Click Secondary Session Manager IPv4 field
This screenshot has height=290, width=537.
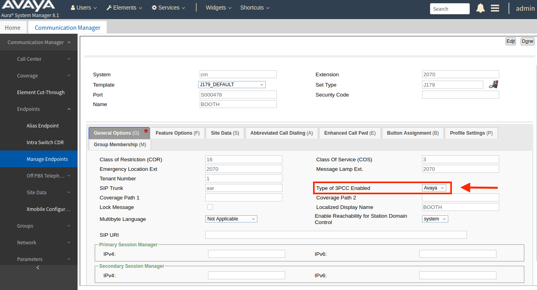246,275
